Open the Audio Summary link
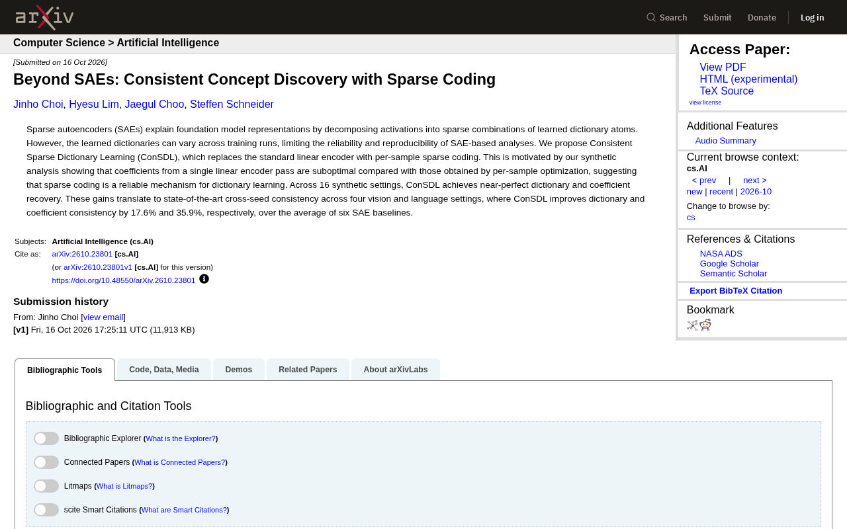This screenshot has width=847, height=529. pyautogui.click(x=726, y=141)
